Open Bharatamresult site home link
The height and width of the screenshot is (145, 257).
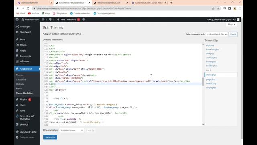coord(30,19)
